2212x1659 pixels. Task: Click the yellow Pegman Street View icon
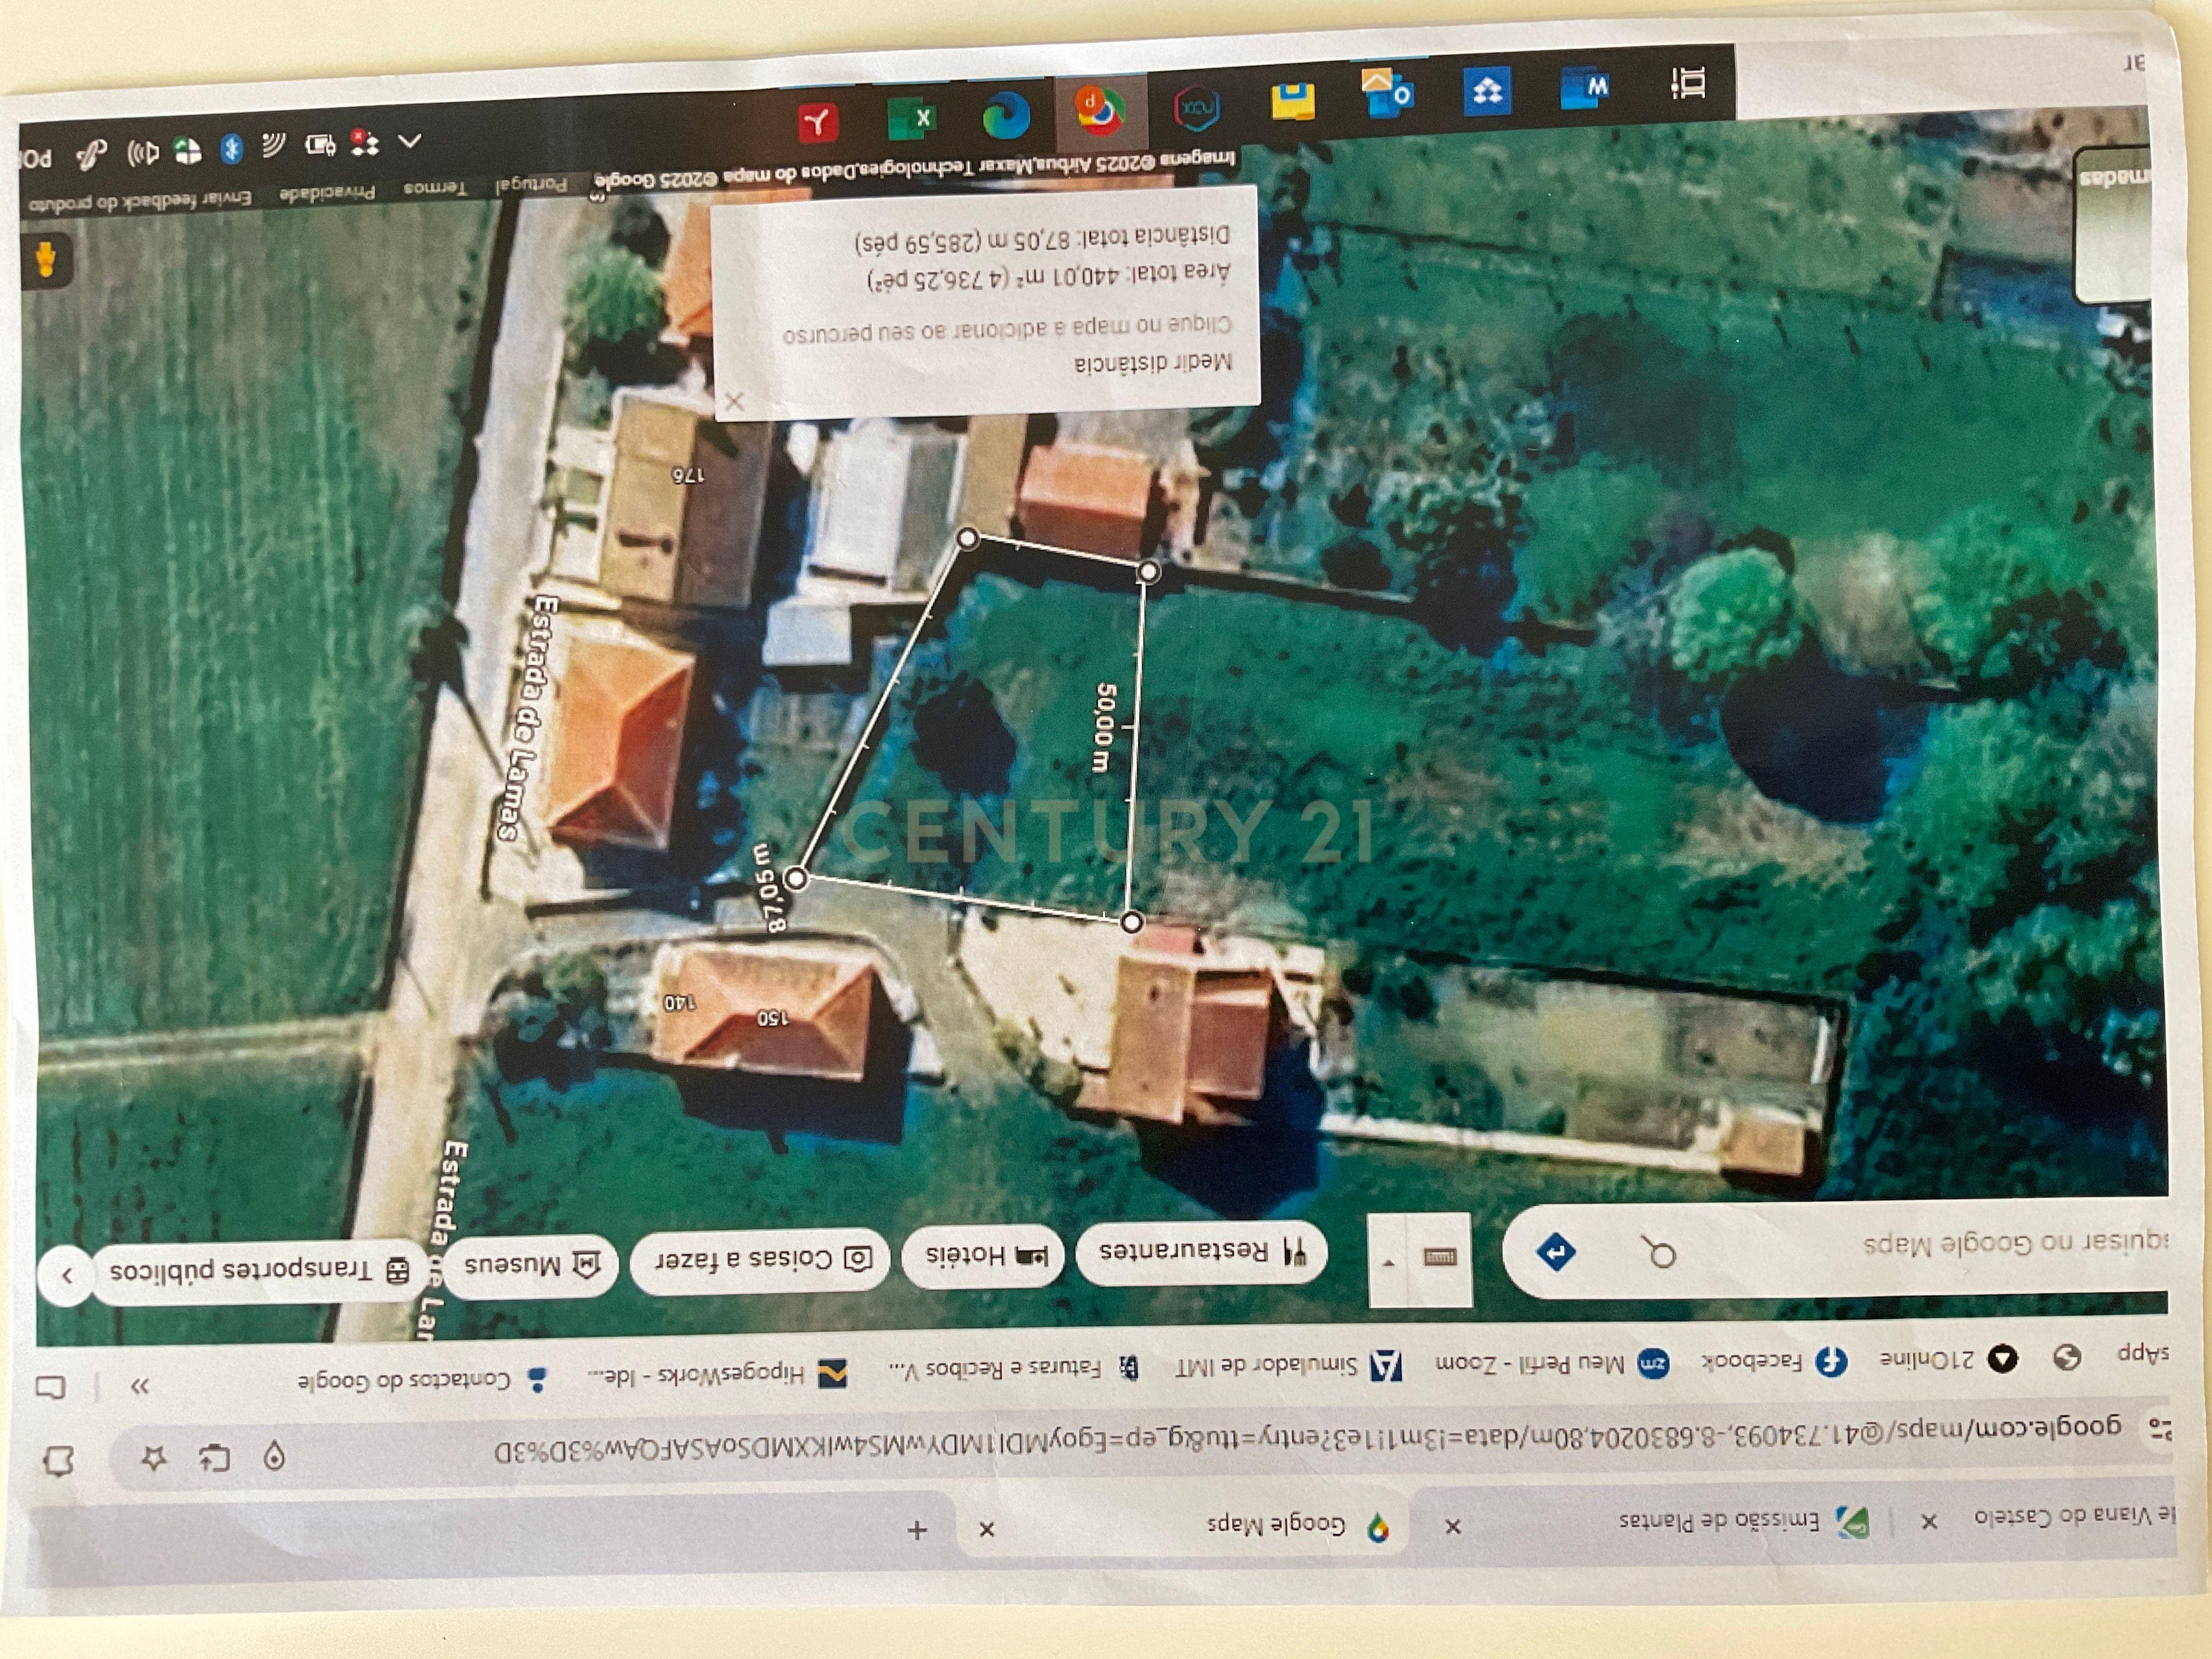(46, 260)
